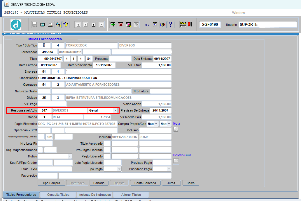Click the red X delete record icon
301x201 pixels.
click(x=121, y=25)
